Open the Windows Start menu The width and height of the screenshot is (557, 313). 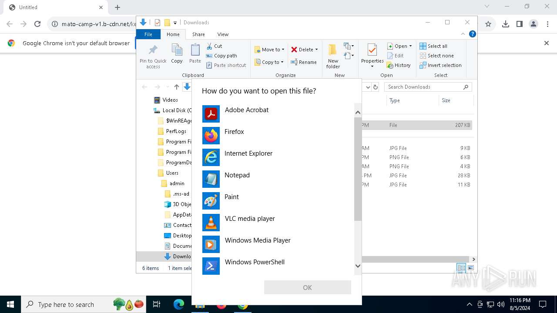click(x=10, y=305)
